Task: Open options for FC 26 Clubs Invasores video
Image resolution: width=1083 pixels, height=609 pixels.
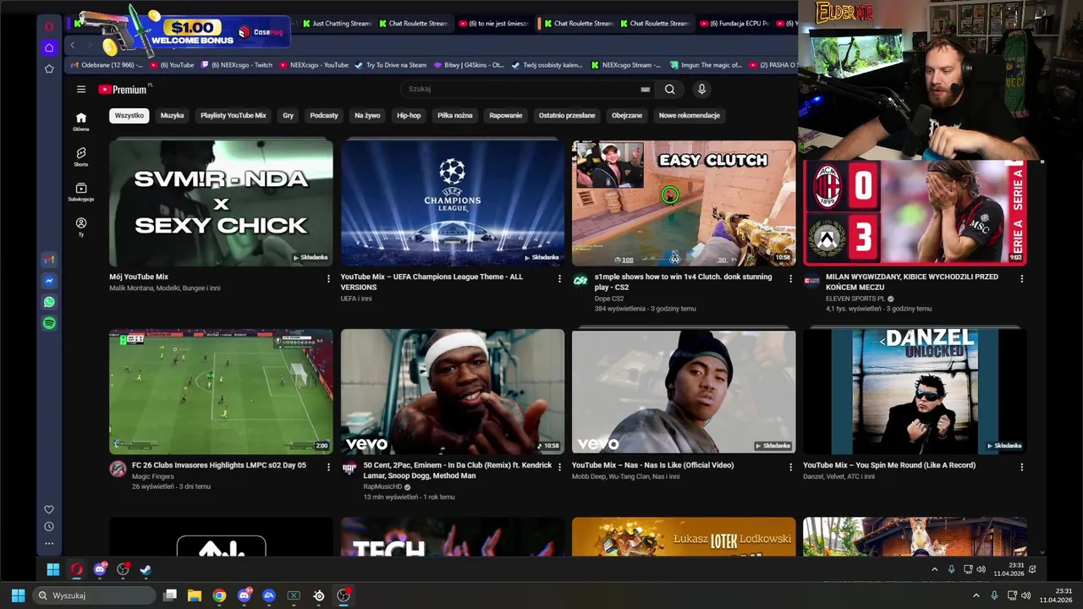Action: click(x=328, y=467)
